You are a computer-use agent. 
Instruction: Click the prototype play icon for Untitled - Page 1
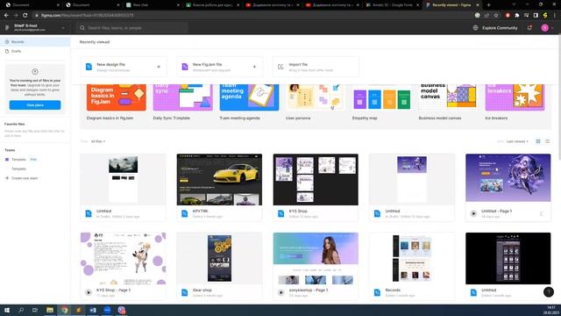coord(473,213)
